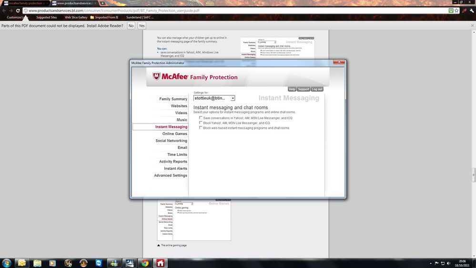Click the Action Center flag tray icon
The width and height of the screenshot is (476, 268).
pyautogui.click(x=437, y=263)
